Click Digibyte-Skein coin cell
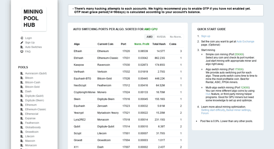Image resolution: width=274 pixels, height=149 pixels. [106, 99]
